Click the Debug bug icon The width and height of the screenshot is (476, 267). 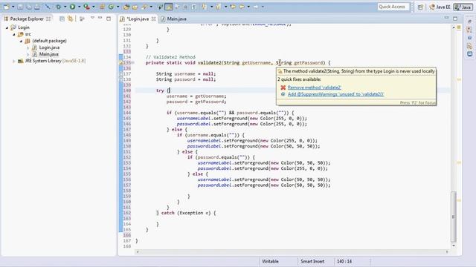(x=58, y=7)
